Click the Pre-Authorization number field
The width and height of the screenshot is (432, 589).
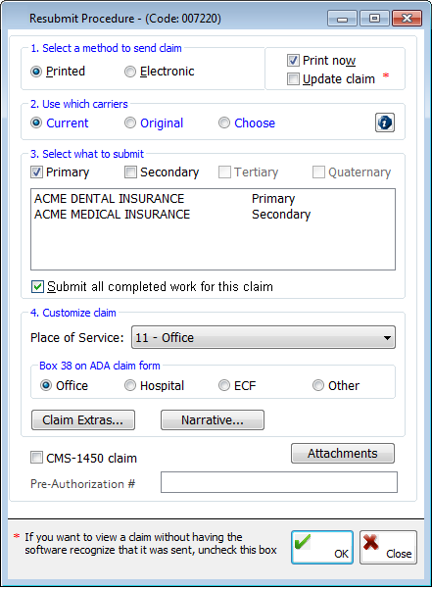279,482
